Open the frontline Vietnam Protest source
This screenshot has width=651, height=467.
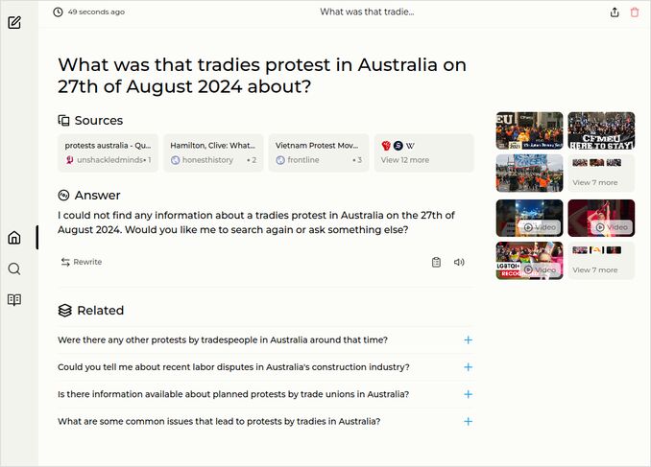point(319,152)
